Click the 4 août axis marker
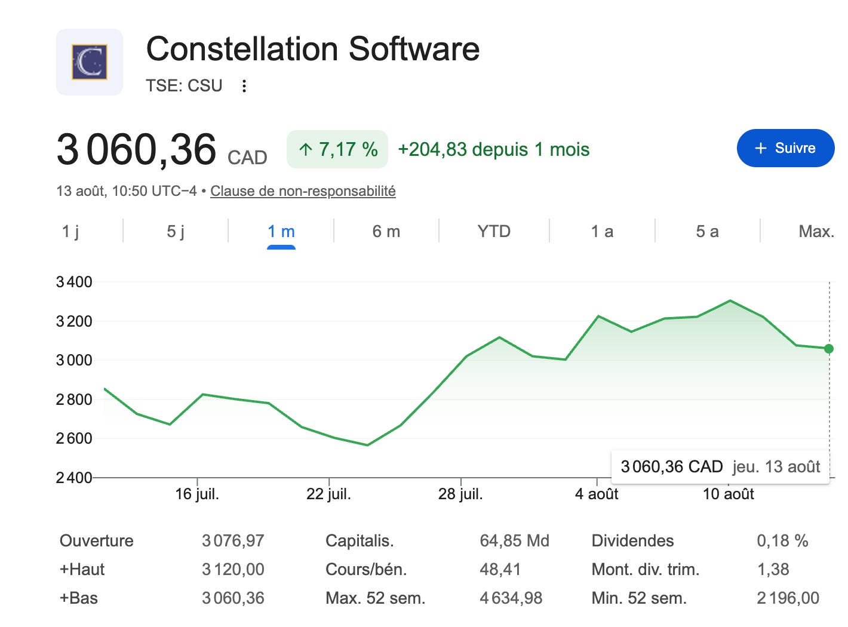848x627 pixels. [597, 494]
